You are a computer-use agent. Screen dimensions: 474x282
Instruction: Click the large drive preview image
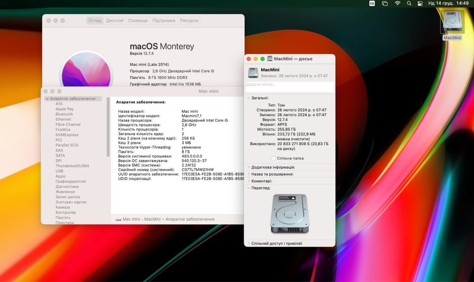290,213
